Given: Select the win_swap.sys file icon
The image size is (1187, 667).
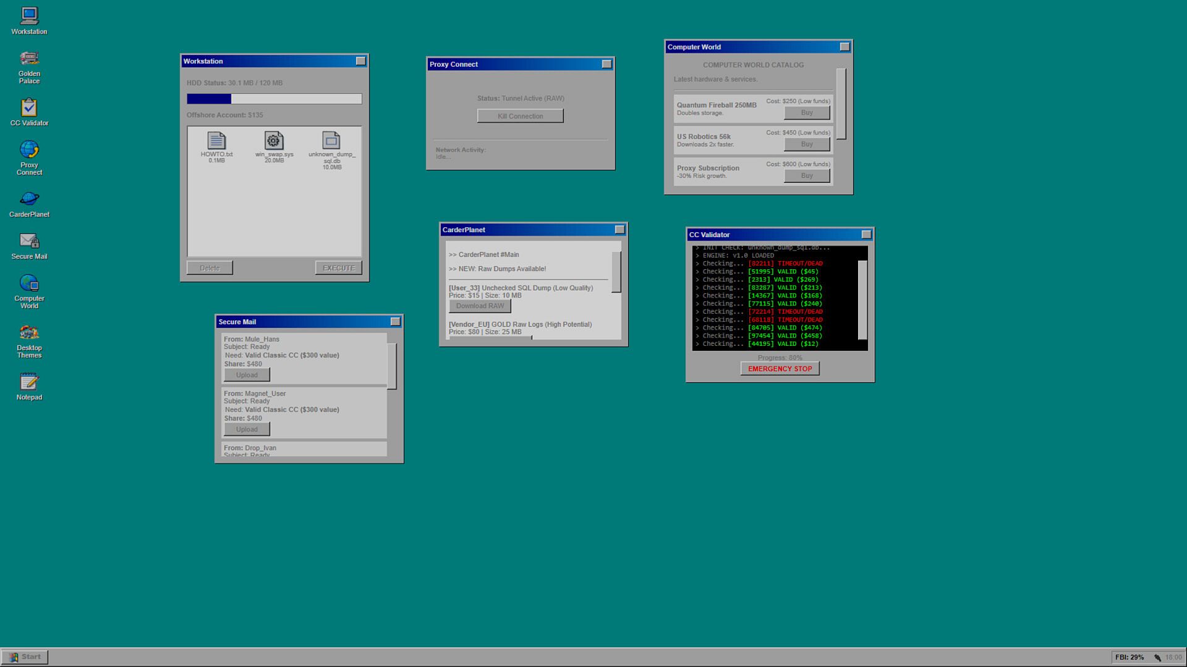Looking at the screenshot, I should [274, 141].
